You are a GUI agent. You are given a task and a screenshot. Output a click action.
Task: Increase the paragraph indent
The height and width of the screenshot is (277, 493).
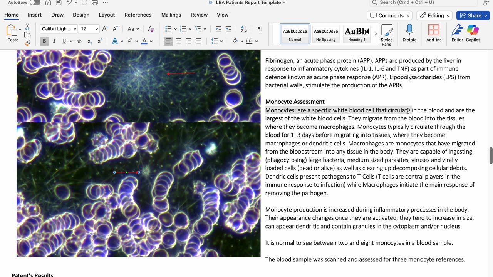pos(228,29)
